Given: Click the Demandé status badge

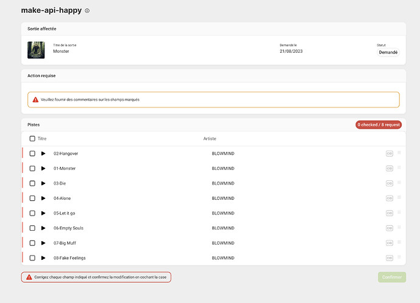Looking at the screenshot, I should 388,52.
